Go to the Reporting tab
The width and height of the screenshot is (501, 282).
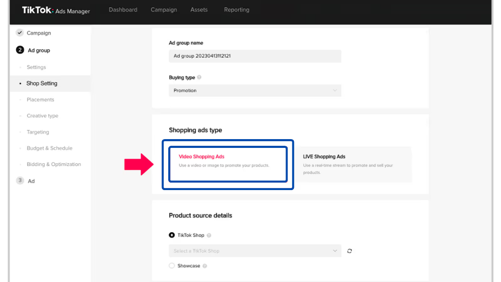[236, 10]
